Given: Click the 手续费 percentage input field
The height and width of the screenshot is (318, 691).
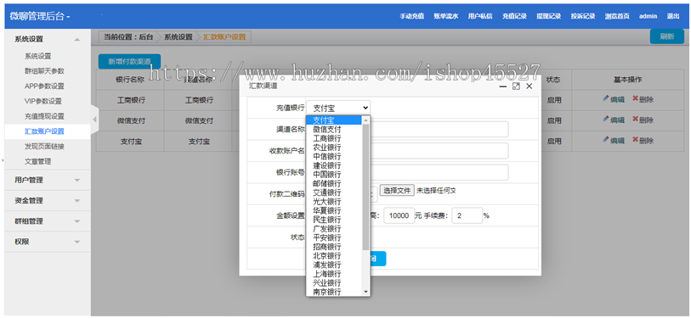Looking at the screenshot, I should (x=467, y=215).
